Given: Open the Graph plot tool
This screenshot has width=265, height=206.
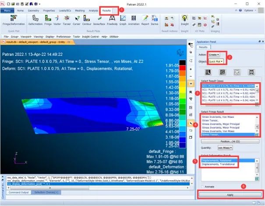Looking at the screenshot, I should point(123,21).
